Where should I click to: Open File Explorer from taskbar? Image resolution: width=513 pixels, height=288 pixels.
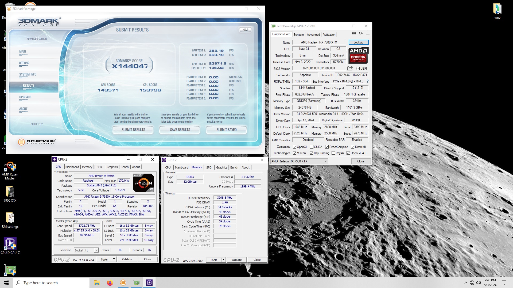[97, 283]
